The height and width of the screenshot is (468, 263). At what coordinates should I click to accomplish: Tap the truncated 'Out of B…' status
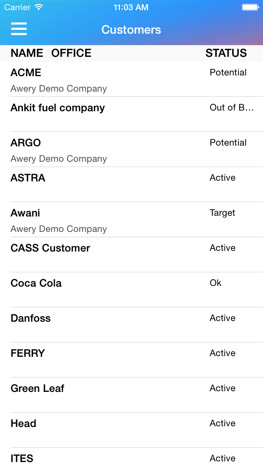pos(231,107)
